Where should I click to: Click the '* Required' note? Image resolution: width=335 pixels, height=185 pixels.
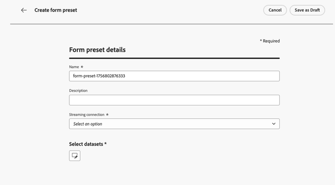click(x=270, y=41)
